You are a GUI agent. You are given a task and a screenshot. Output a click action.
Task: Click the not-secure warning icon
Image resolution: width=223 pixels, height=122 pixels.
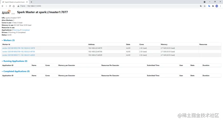pos(18,6)
